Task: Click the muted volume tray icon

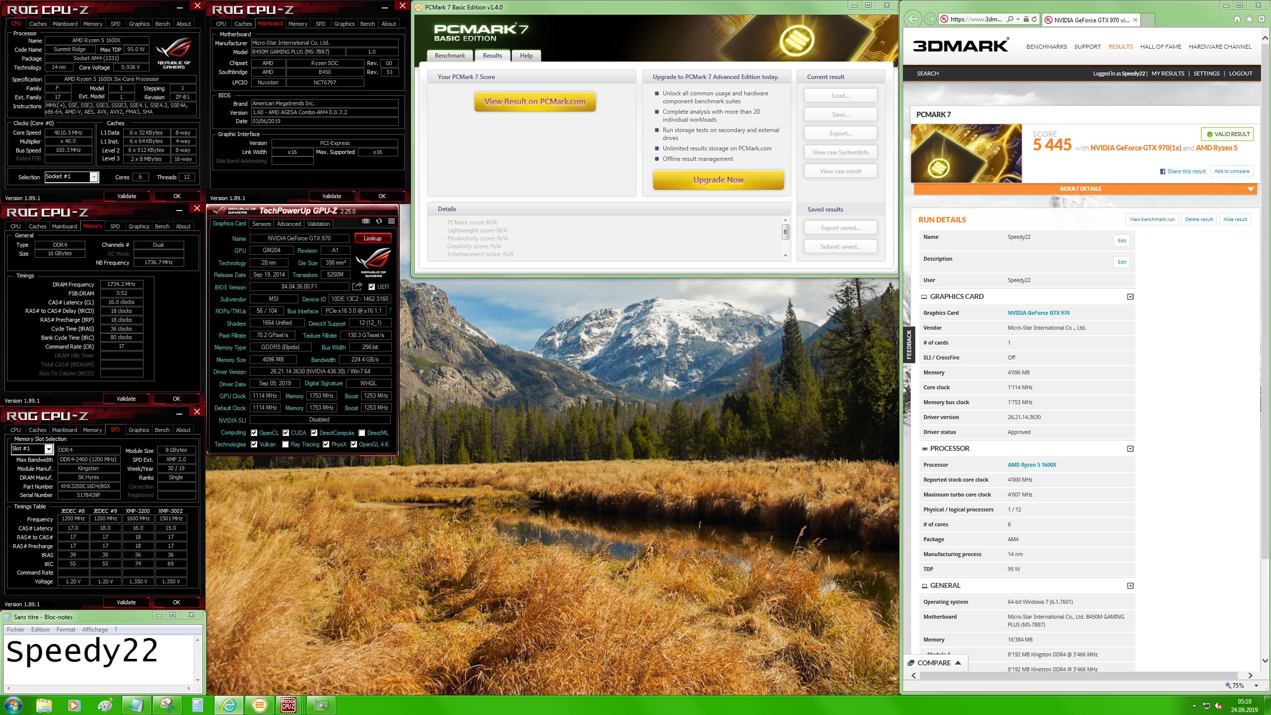Action: (1218, 706)
